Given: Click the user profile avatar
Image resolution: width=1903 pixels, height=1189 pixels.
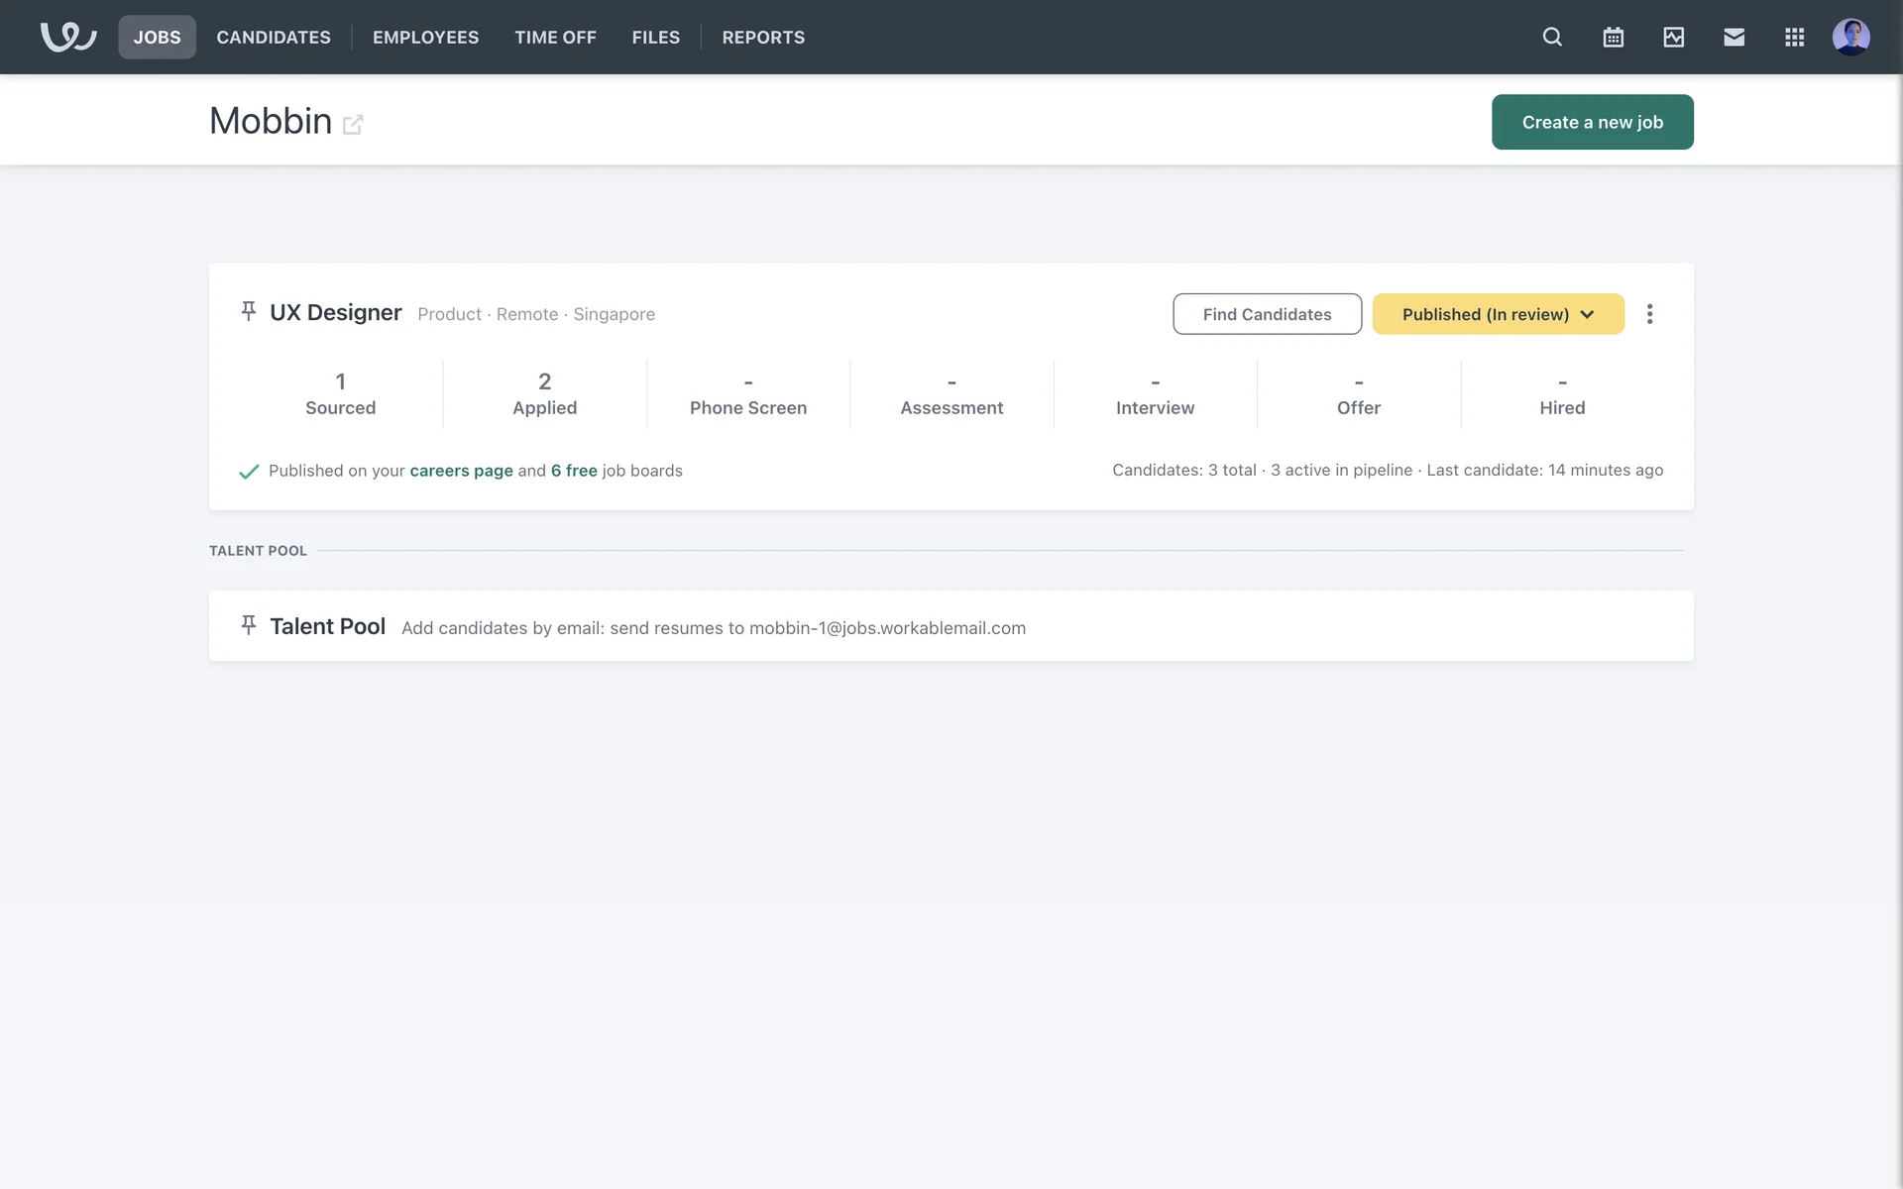Looking at the screenshot, I should click(1850, 37).
